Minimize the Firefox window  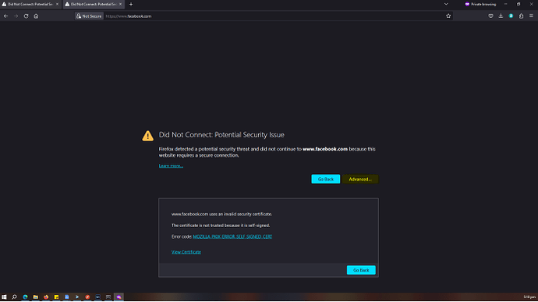click(x=505, y=4)
